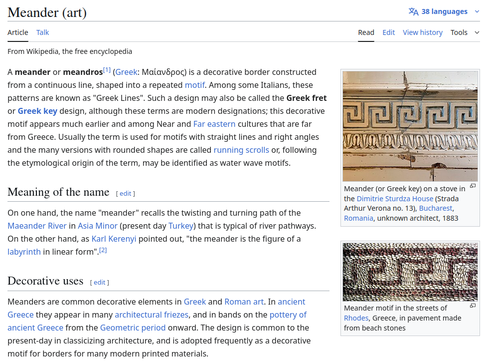Image resolution: width=487 pixels, height=364 pixels.
Task: Edit the Meaning of the name section
Action: [x=126, y=194]
